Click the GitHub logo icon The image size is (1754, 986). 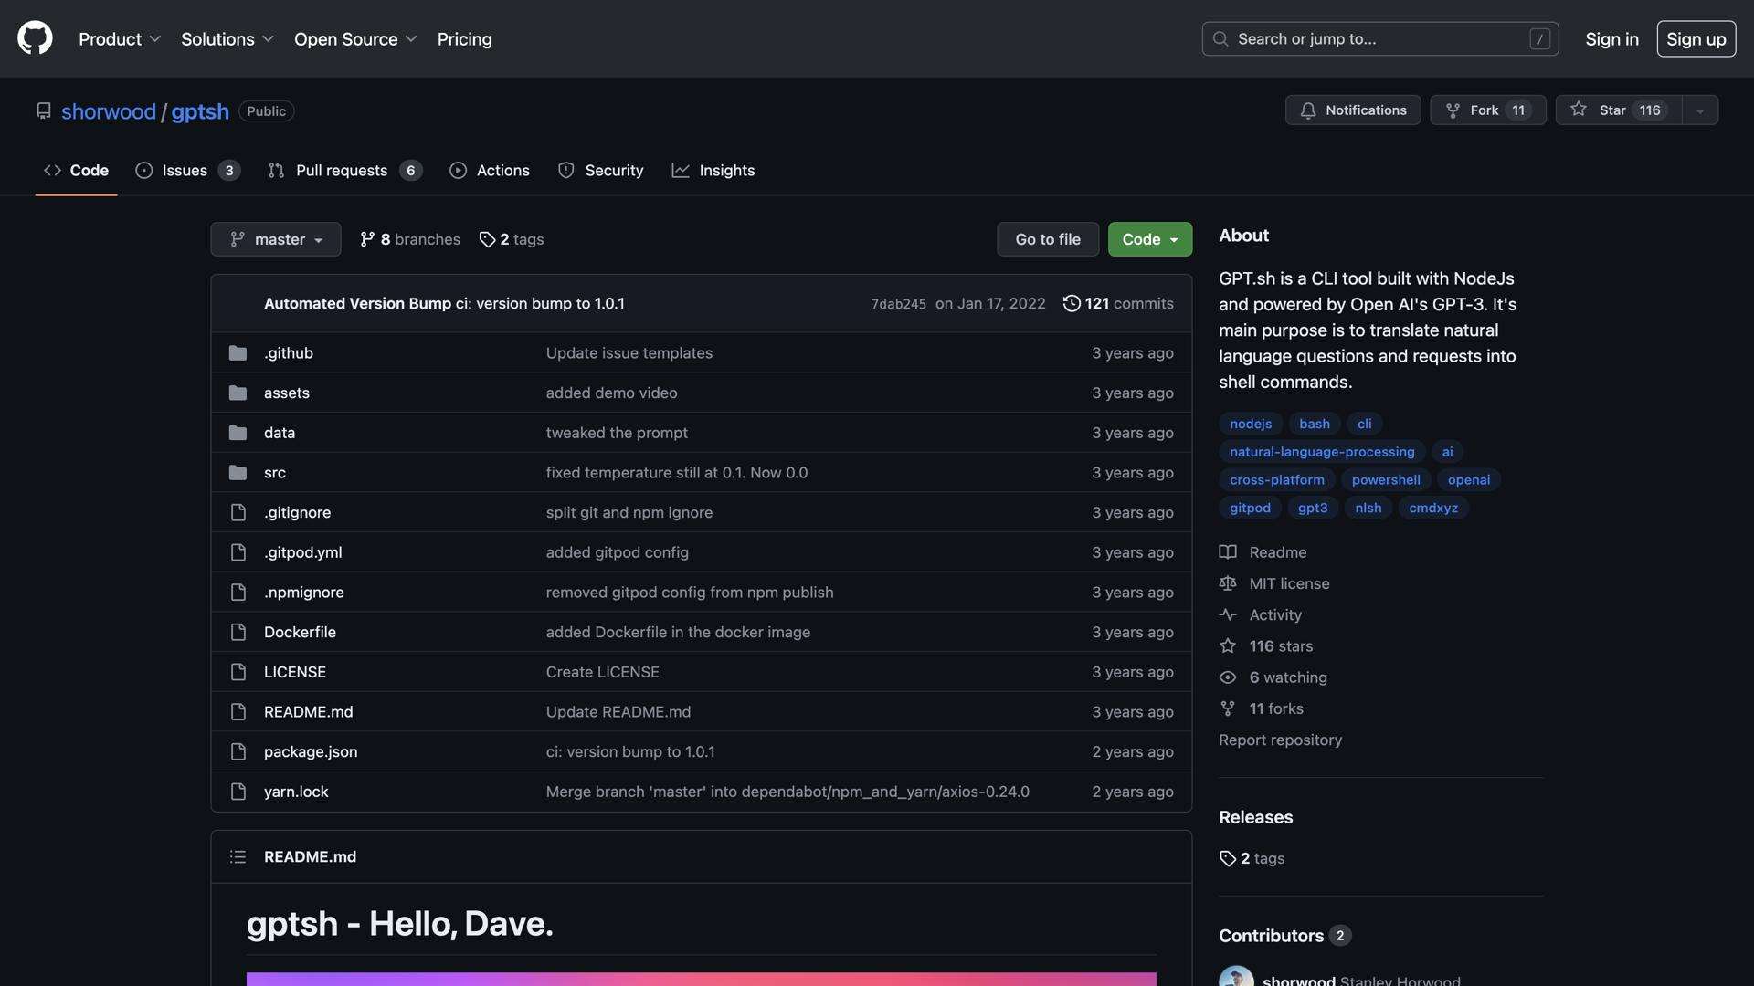35,38
